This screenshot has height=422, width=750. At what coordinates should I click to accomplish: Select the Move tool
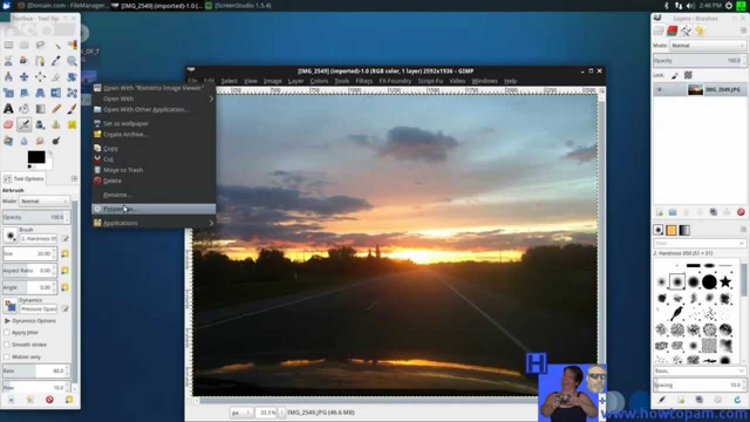pos(24,77)
